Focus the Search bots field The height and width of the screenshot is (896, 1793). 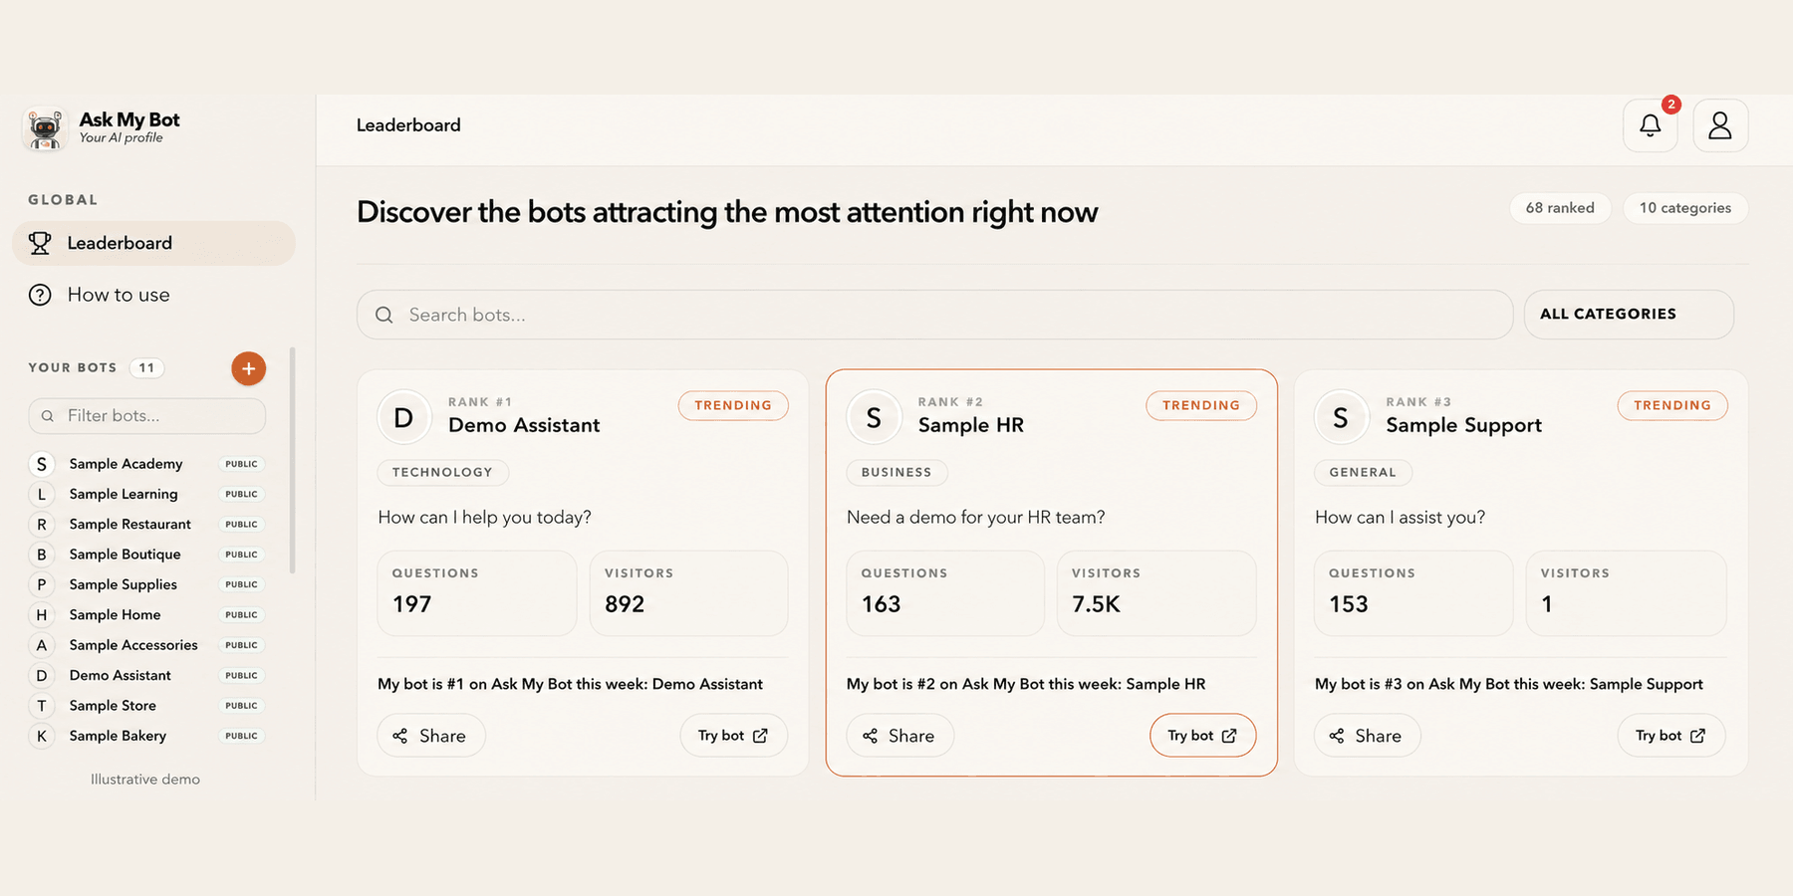pos(934,315)
